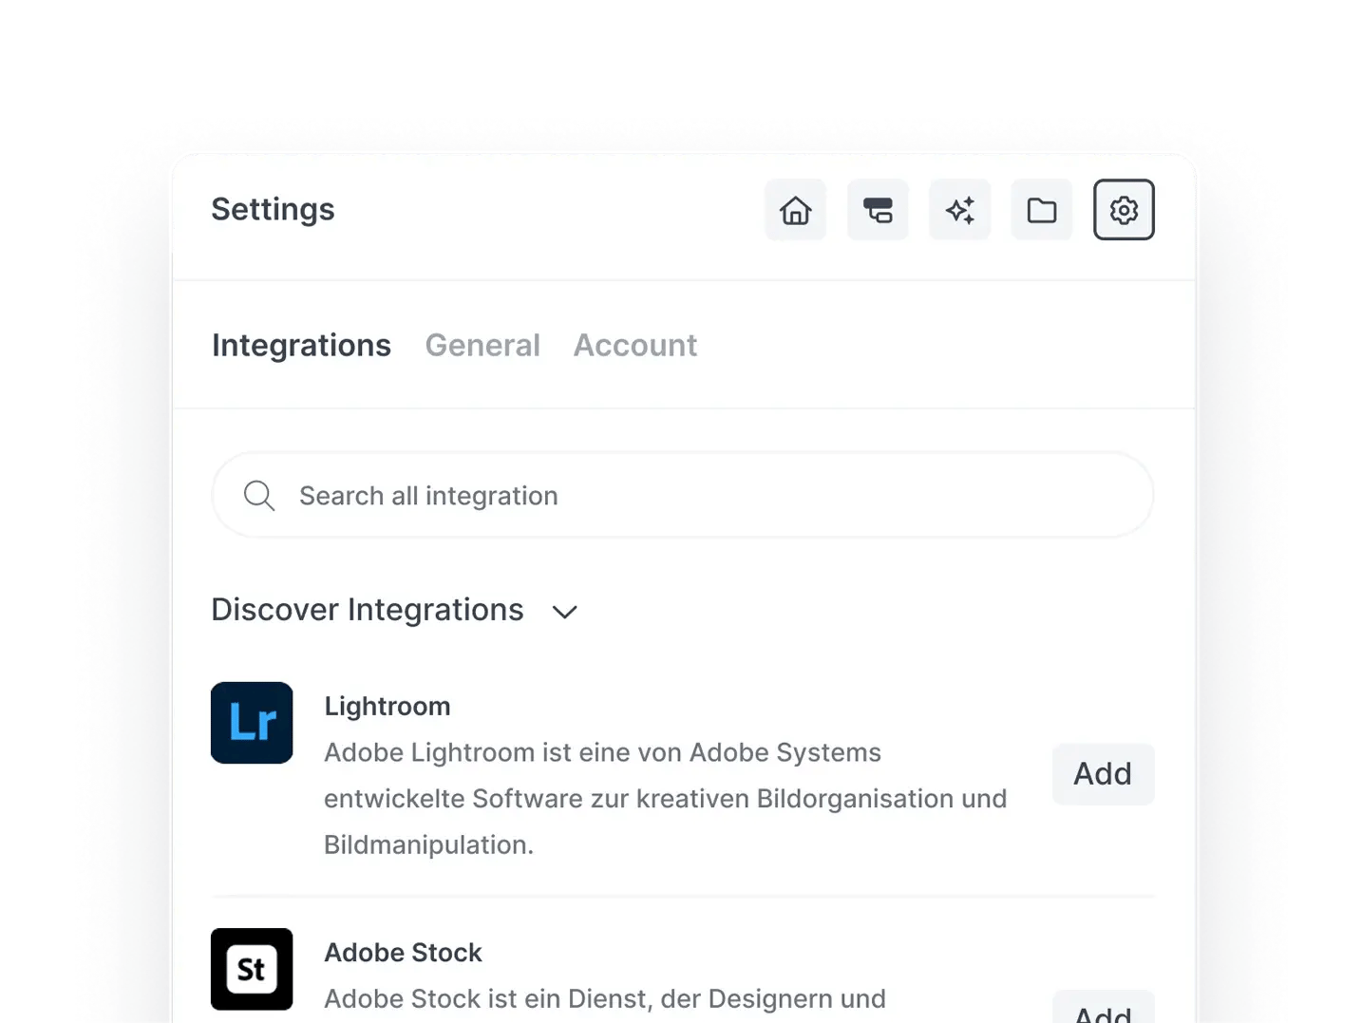Select the Settings gear icon

[1124, 210]
